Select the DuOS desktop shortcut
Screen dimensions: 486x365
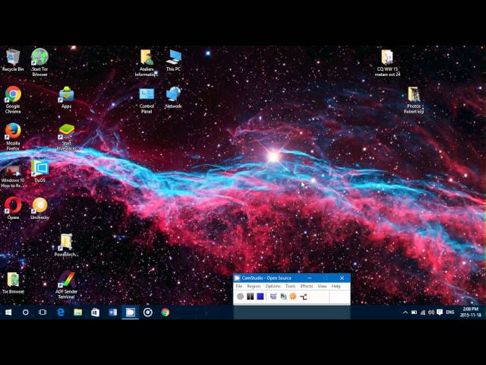(39, 171)
